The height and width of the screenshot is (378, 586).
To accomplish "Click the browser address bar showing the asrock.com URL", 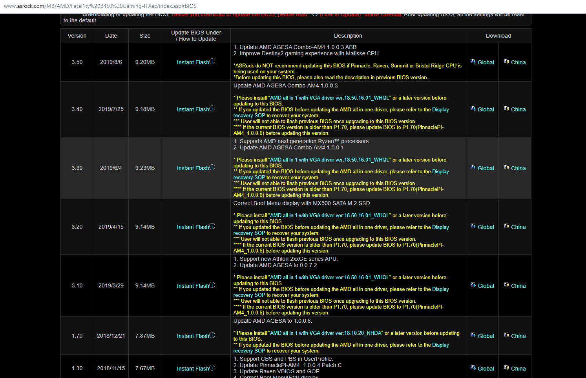I will tap(293, 6).
